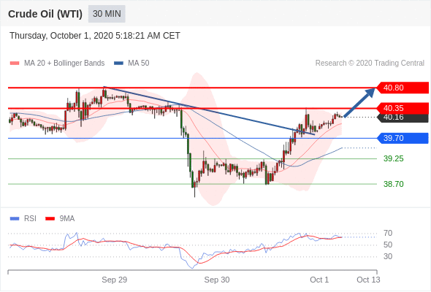
Task: Click the RSI legend label
Action: point(30,219)
